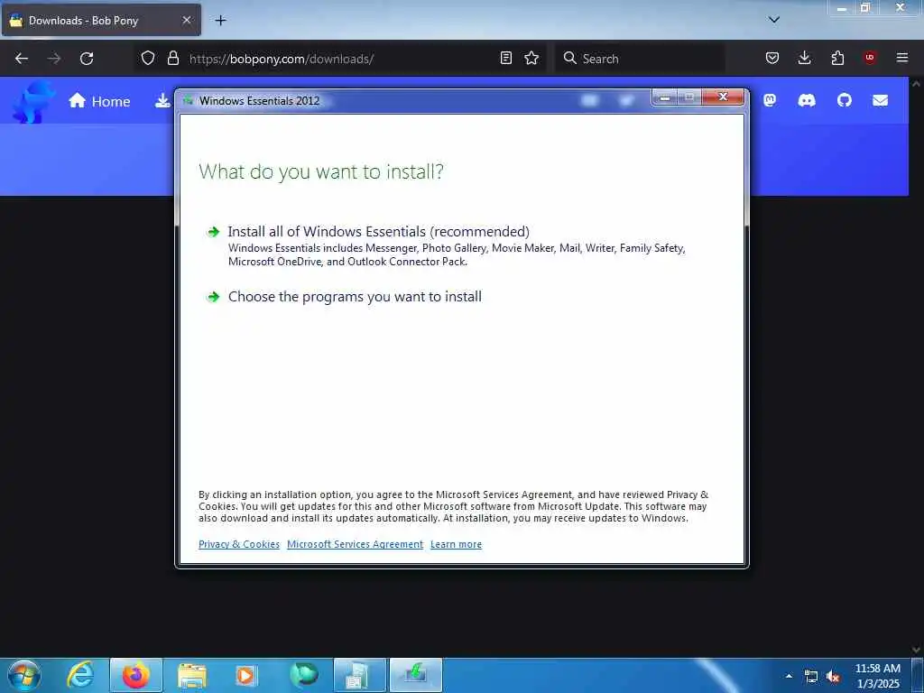Open the Save to Pocket icon
Image resolution: width=924 pixels, height=693 pixels.
772,58
